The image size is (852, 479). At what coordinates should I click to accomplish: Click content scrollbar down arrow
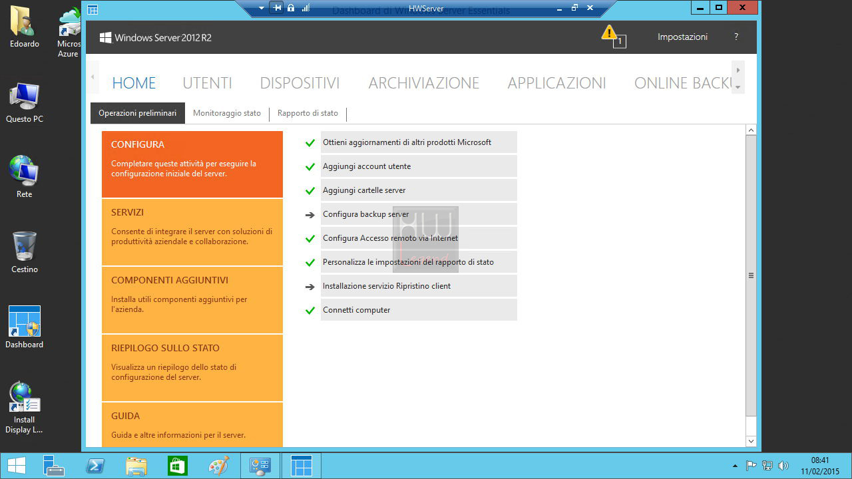coord(751,440)
